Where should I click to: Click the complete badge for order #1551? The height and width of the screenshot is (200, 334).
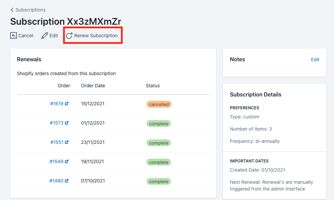(x=159, y=143)
